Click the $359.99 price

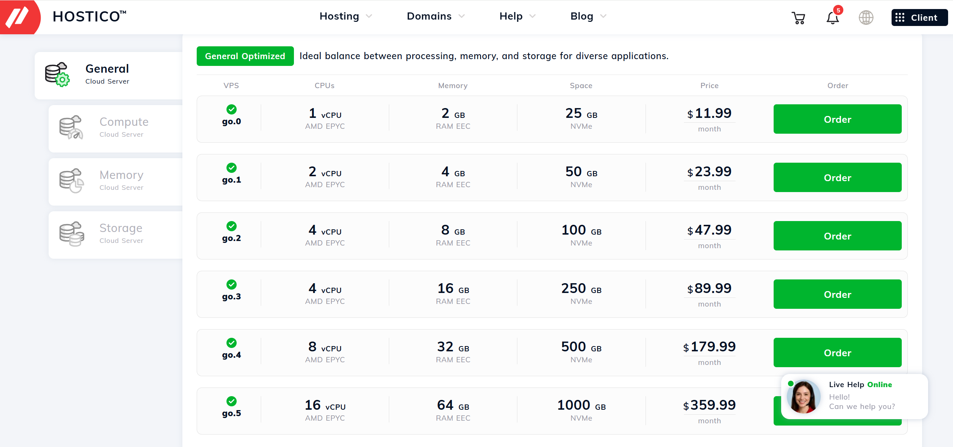tap(709, 405)
